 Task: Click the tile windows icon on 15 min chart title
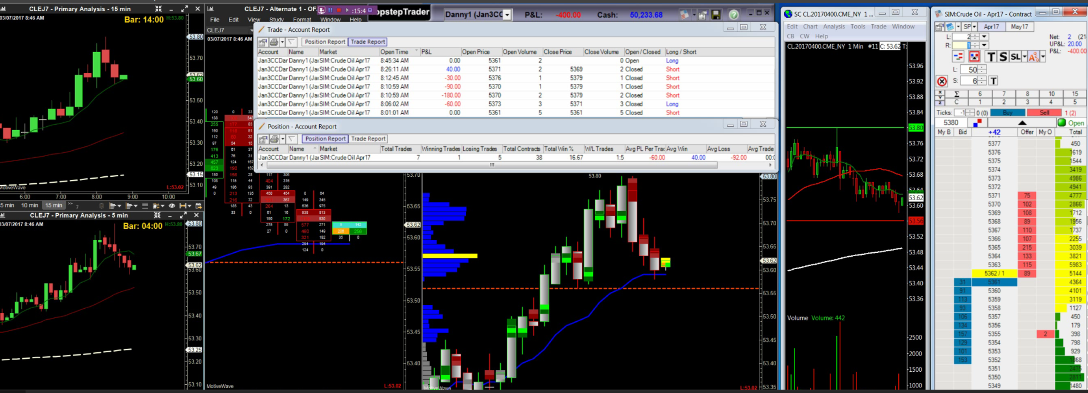[158, 9]
